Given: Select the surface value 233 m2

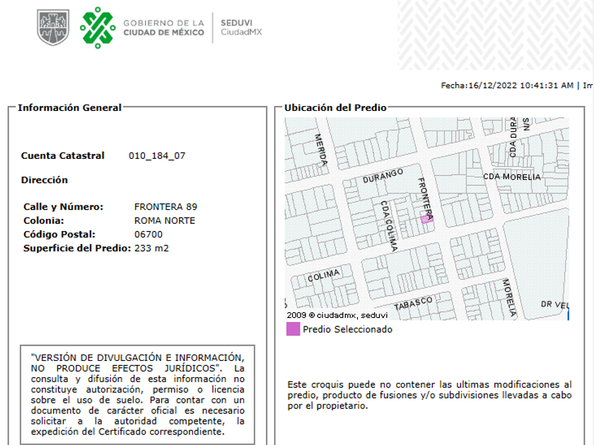Looking at the screenshot, I should tap(151, 248).
